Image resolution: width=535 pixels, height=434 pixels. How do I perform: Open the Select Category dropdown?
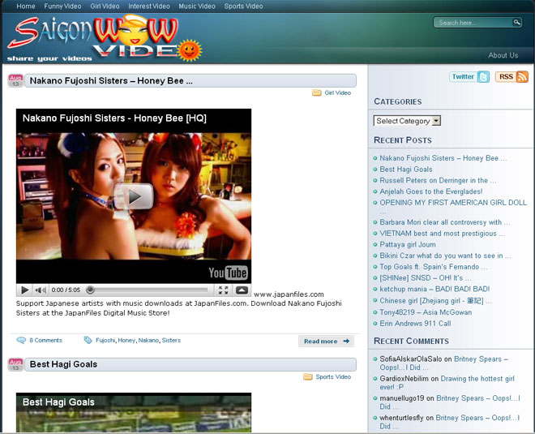[407, 121]
